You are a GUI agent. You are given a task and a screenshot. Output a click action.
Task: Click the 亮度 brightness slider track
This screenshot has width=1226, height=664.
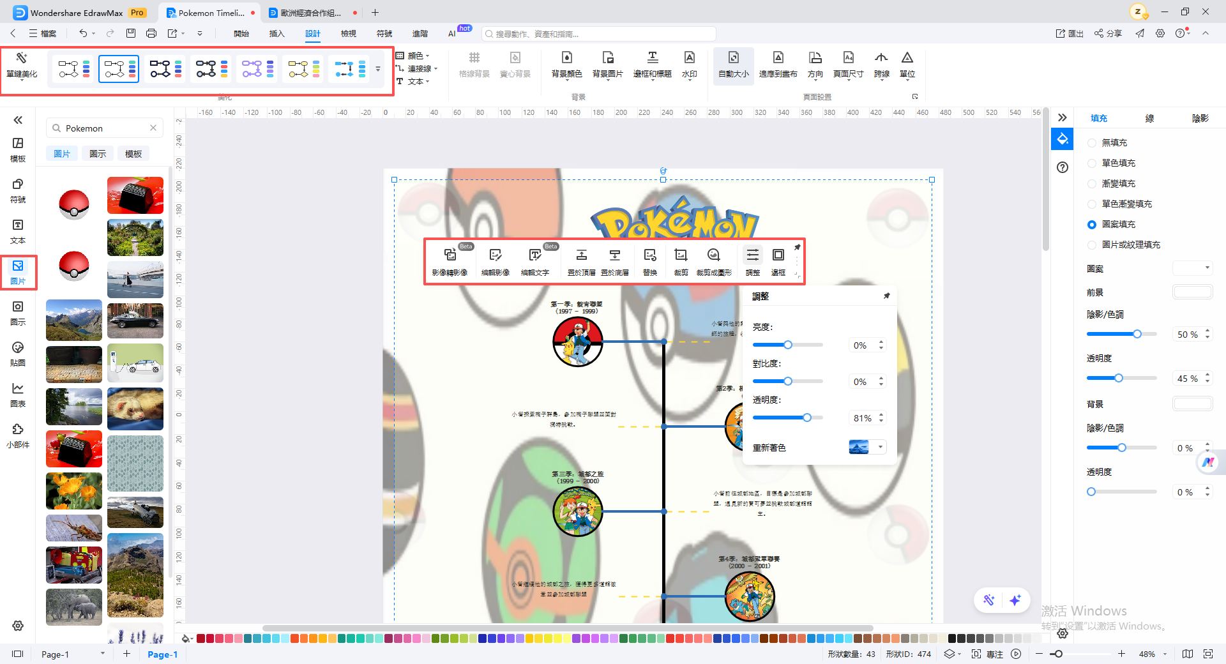click(787, 345)
